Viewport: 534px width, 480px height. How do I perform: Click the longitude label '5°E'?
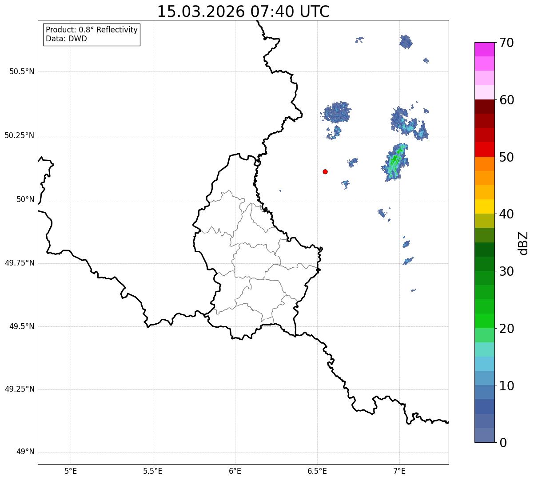coord(71,471)
